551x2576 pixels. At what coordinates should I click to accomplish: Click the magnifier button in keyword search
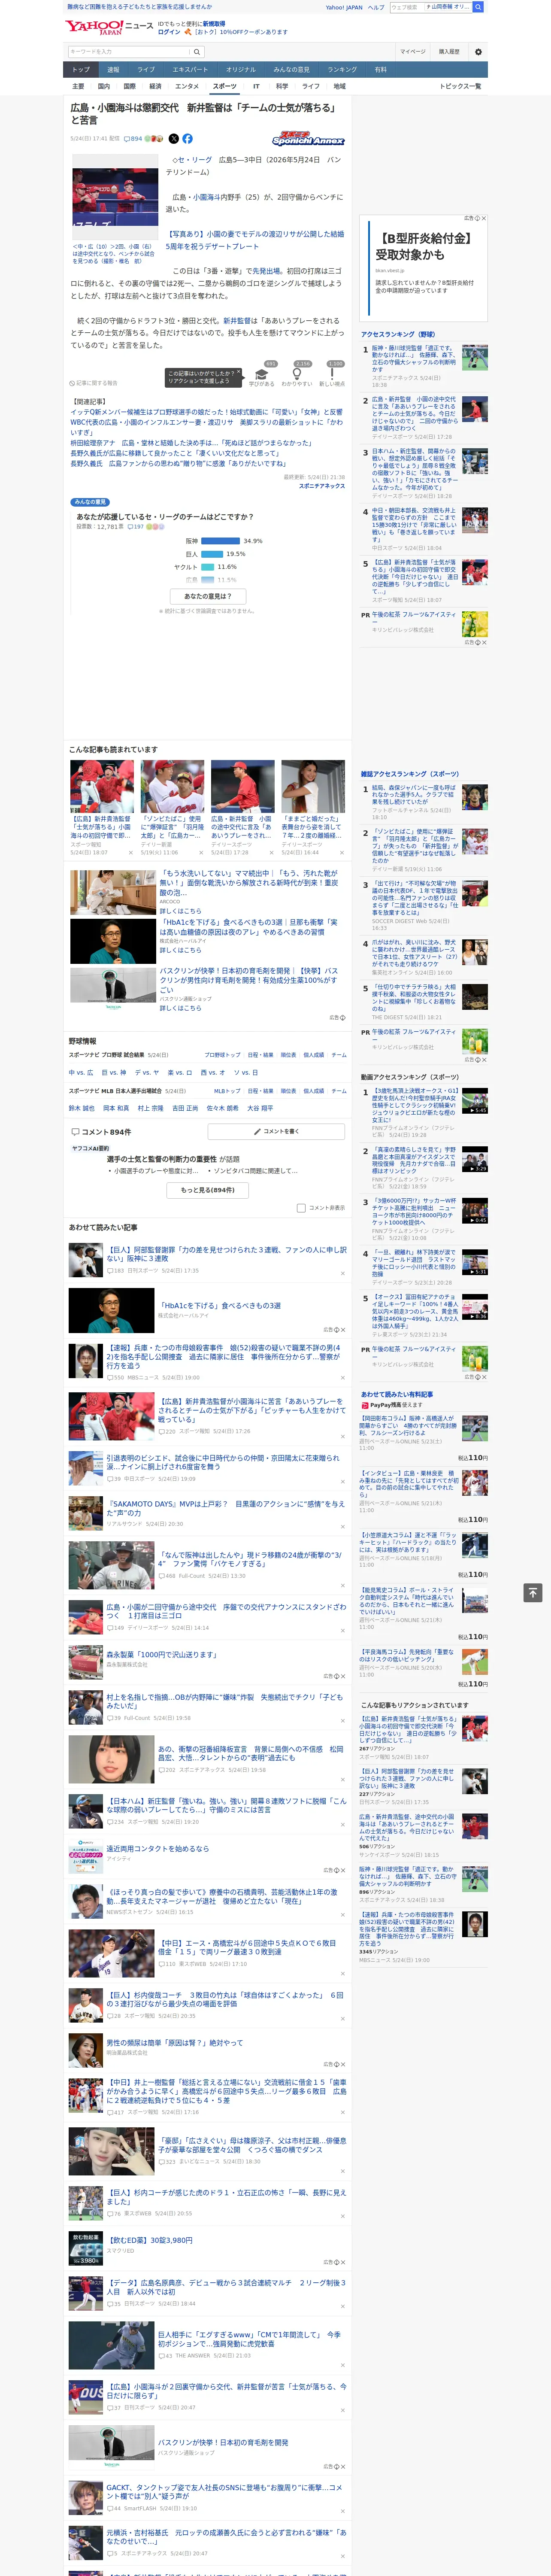(x=197, y=52)
